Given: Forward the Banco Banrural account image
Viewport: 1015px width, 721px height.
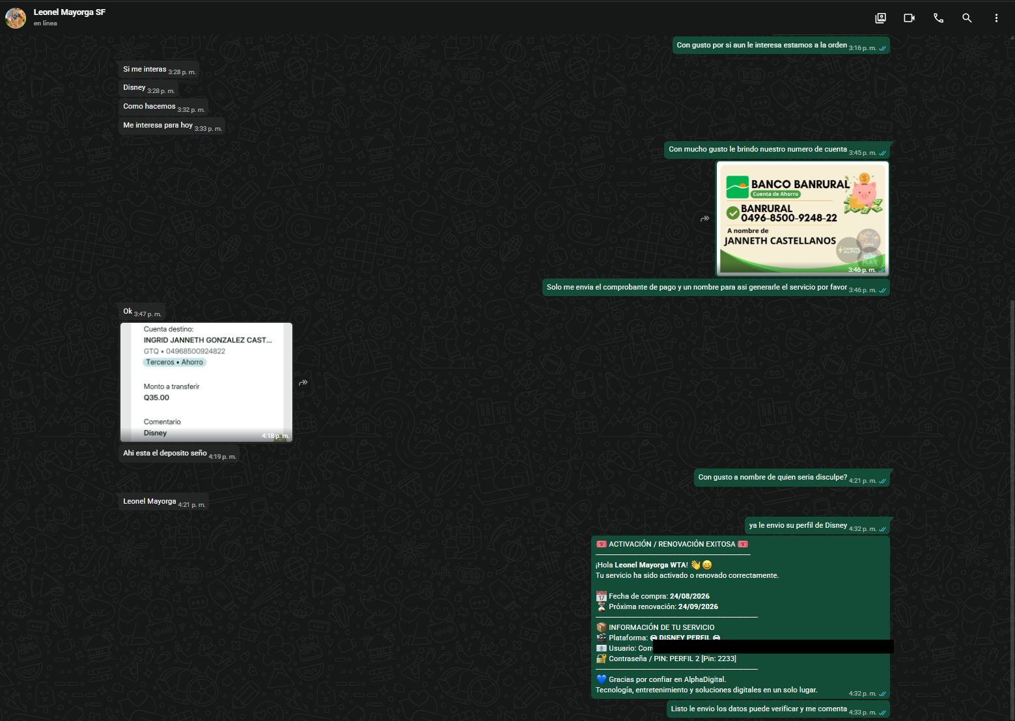Looking at the screenshot, I should [x=704, y=219].
